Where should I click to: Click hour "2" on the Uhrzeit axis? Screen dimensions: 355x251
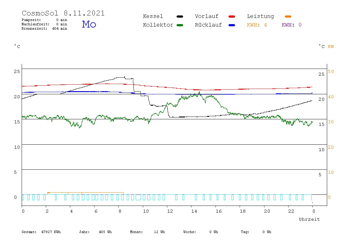pos(47,211)
